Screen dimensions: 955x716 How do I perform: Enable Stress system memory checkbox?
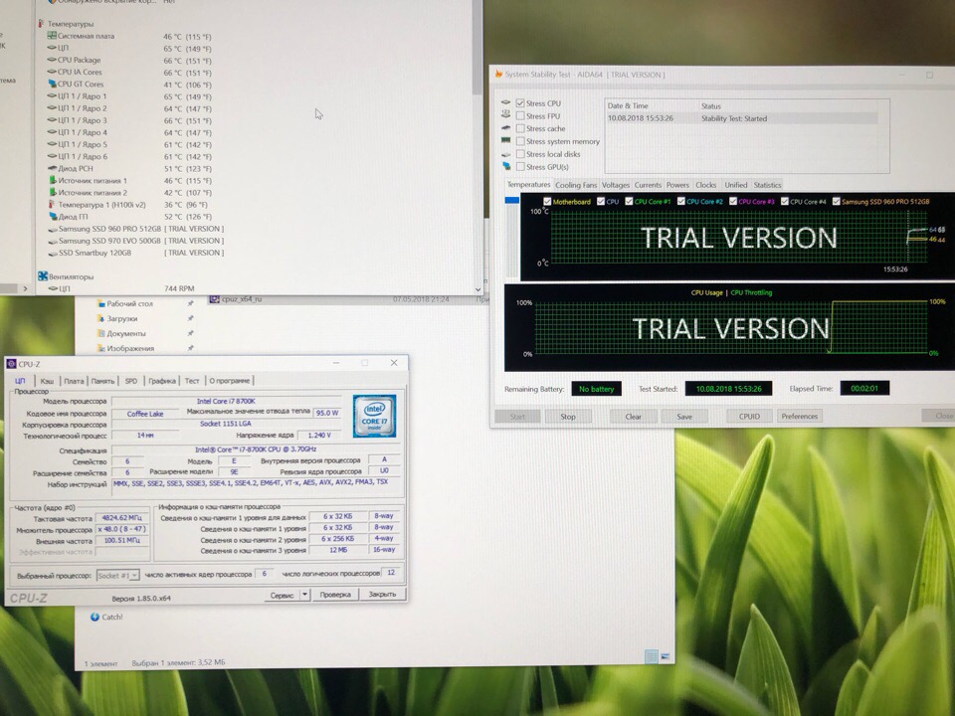(x=520, y=141)
